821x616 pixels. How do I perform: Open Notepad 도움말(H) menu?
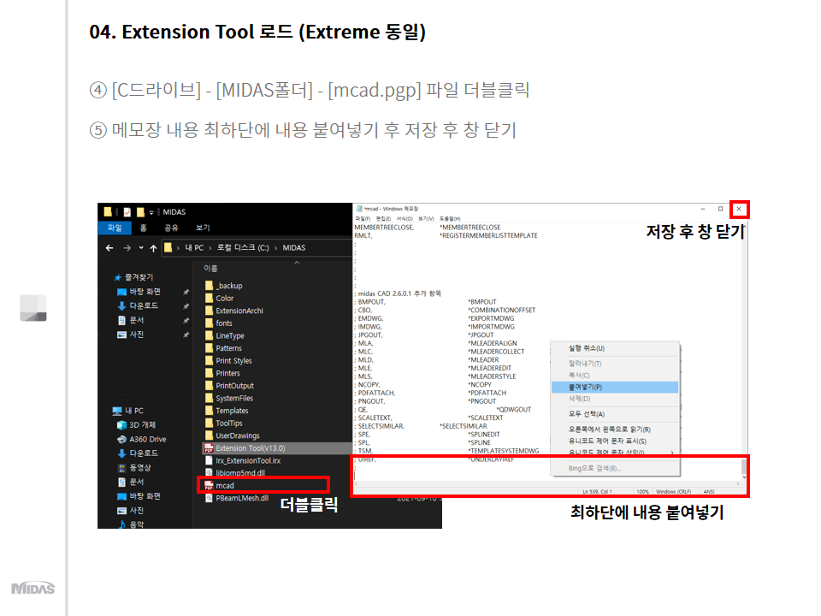[x=450, y=219]
